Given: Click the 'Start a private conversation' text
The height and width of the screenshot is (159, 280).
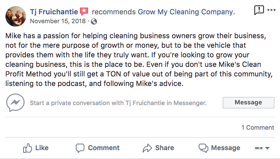Looking at the screenshot, I should 118,103.
